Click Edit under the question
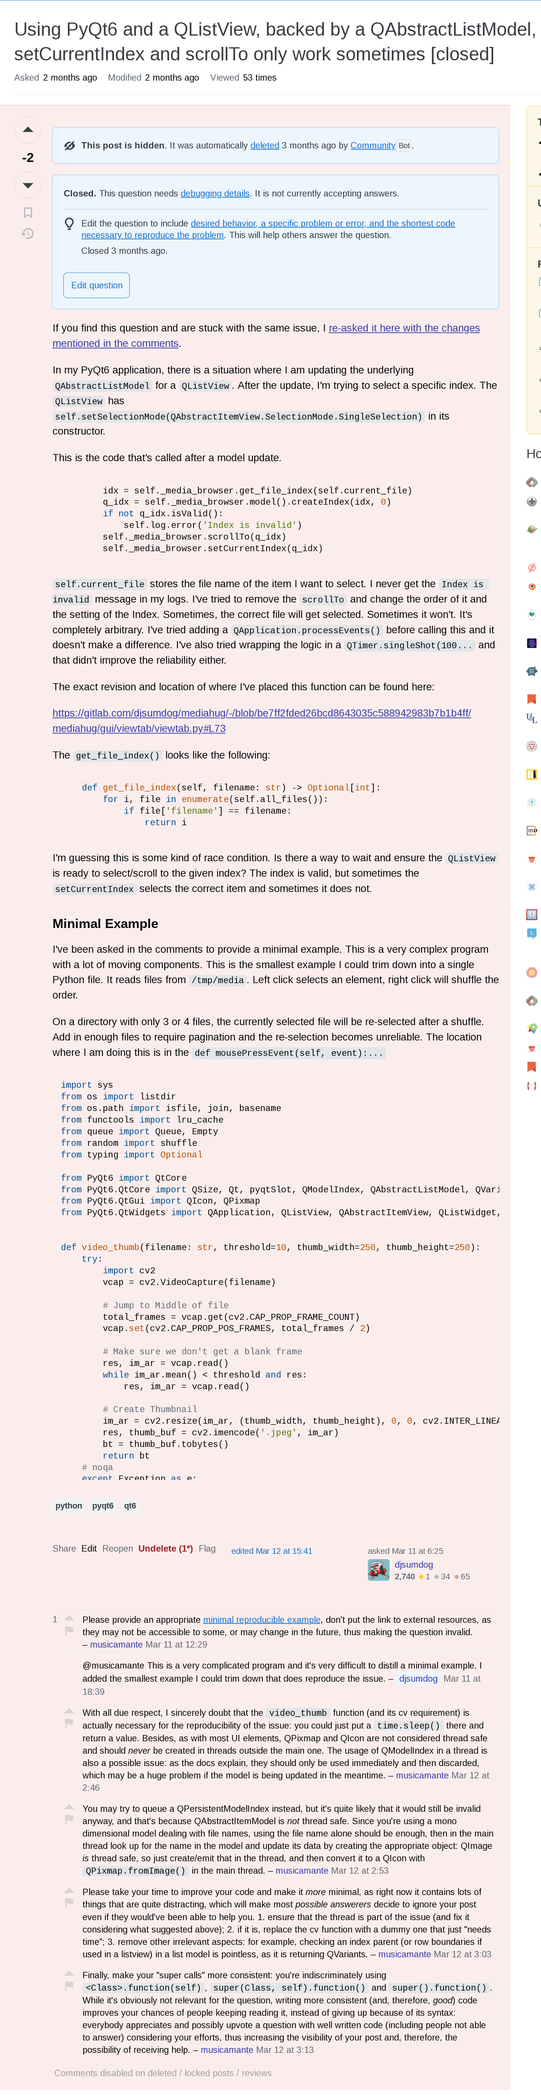Screen dimensions: 541x2096 tap(89, 1549)
